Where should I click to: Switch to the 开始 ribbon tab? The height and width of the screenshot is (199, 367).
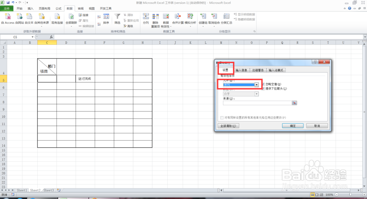(19, 8)
